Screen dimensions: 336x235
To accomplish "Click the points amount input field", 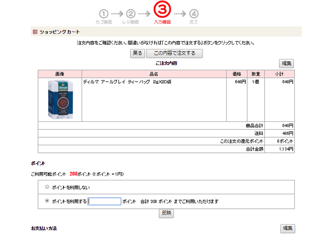I will click(x=104, y=201).
